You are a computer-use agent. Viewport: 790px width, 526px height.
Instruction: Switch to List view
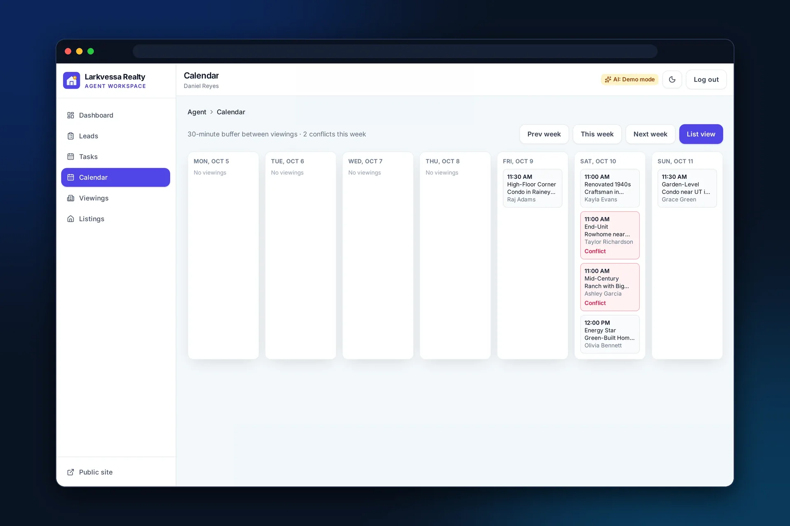(701, 134)
